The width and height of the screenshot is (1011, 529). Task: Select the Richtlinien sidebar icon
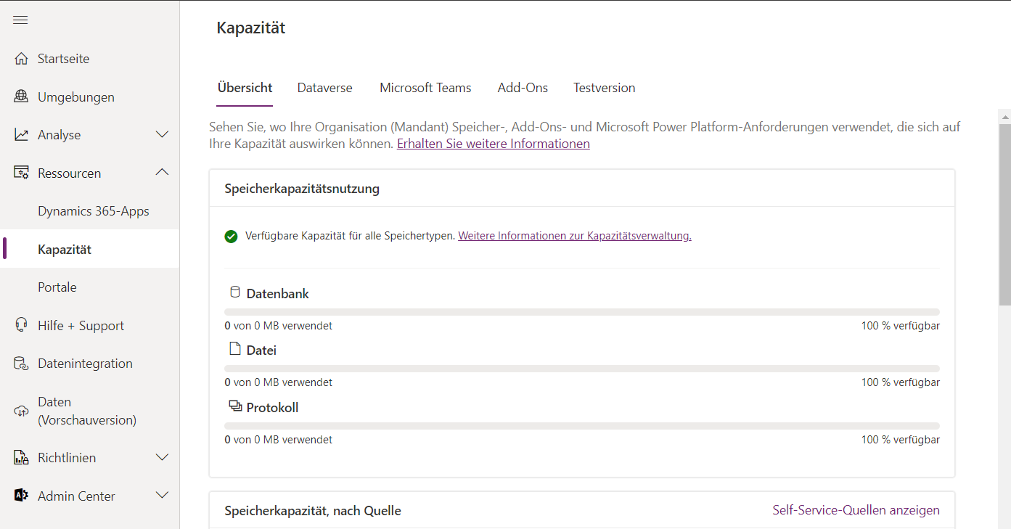click(x=22, y=457)
